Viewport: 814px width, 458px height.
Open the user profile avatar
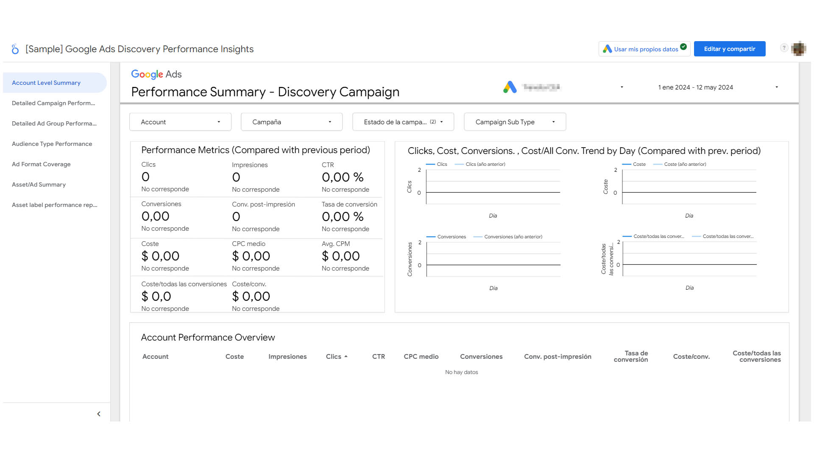point(799,49)
